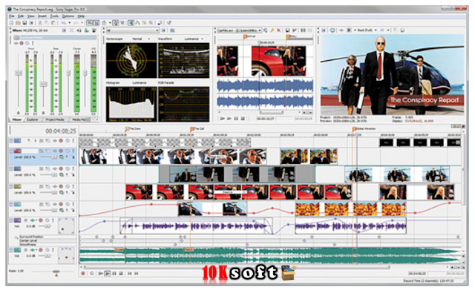Minimize the first video track header
This screenshot has height=293, width=475.
pos(11,140)
